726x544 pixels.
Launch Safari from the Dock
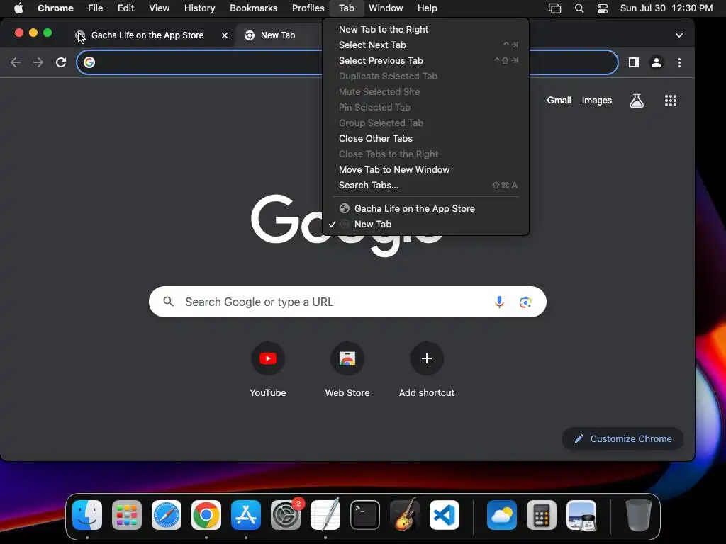(x=166, y=515)
